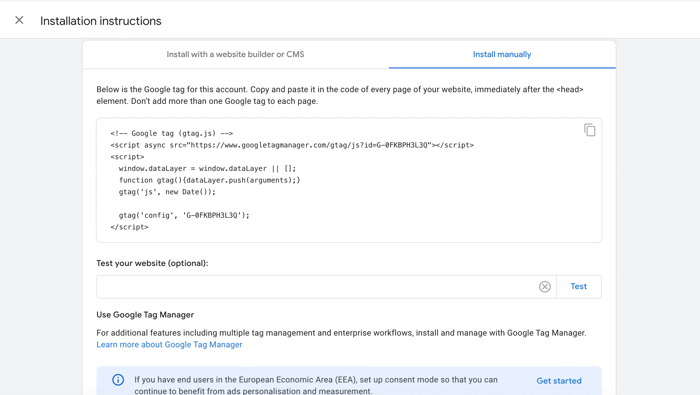Click the info icon in EEA notice

click(x=118, y=380)
